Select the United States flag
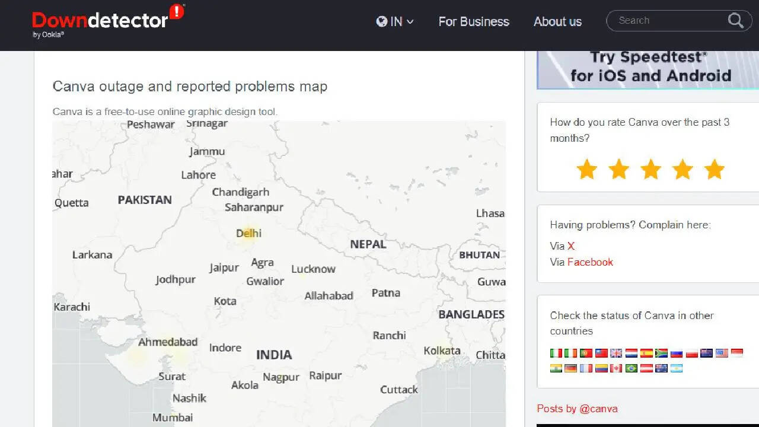This screenshot has height=427, width=759. click(x=722, y=353)
